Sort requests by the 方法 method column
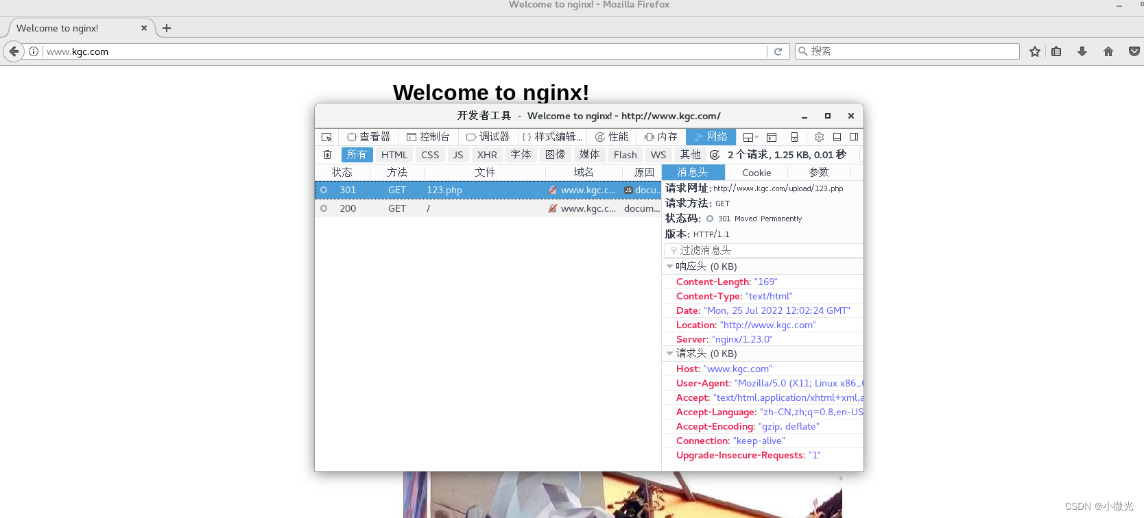This screenshot has width=1144, height=518. click(397, 173)
